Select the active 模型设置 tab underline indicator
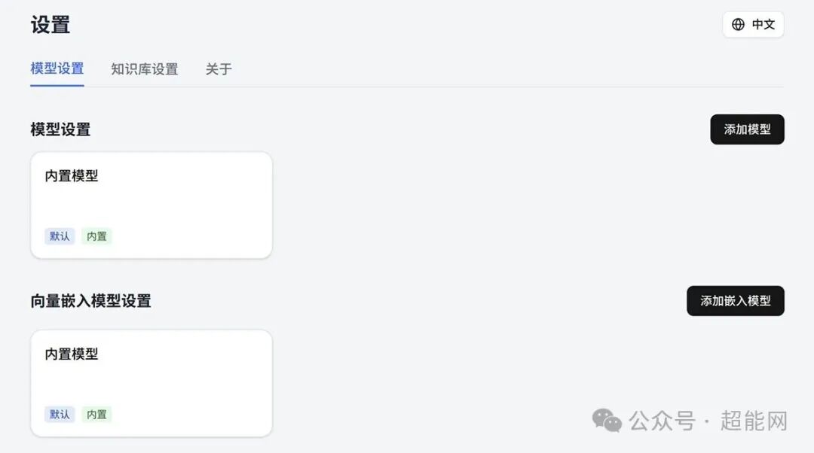 pyautogui.click(x=57, y=86)
